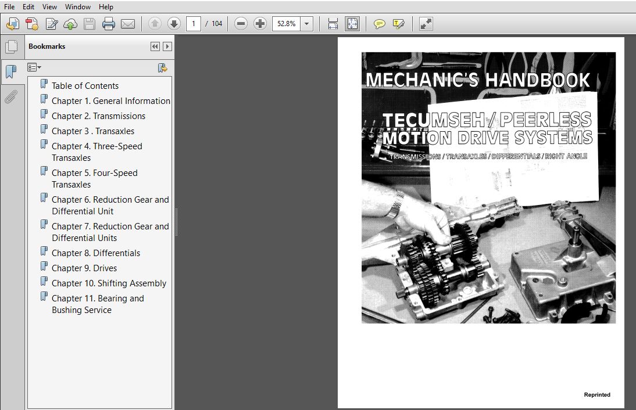Viewport: 636px width, 410px height.
Task: Select the Highlight Text tool
Action: pos(399,24)
